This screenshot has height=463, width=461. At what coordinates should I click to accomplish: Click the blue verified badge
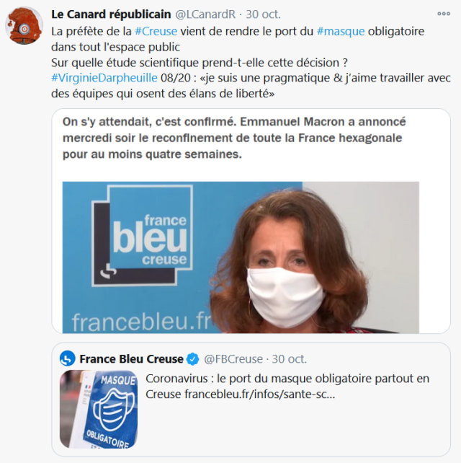(194, 359)
